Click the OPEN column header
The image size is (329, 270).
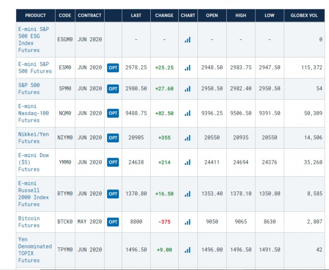point(212,16)
